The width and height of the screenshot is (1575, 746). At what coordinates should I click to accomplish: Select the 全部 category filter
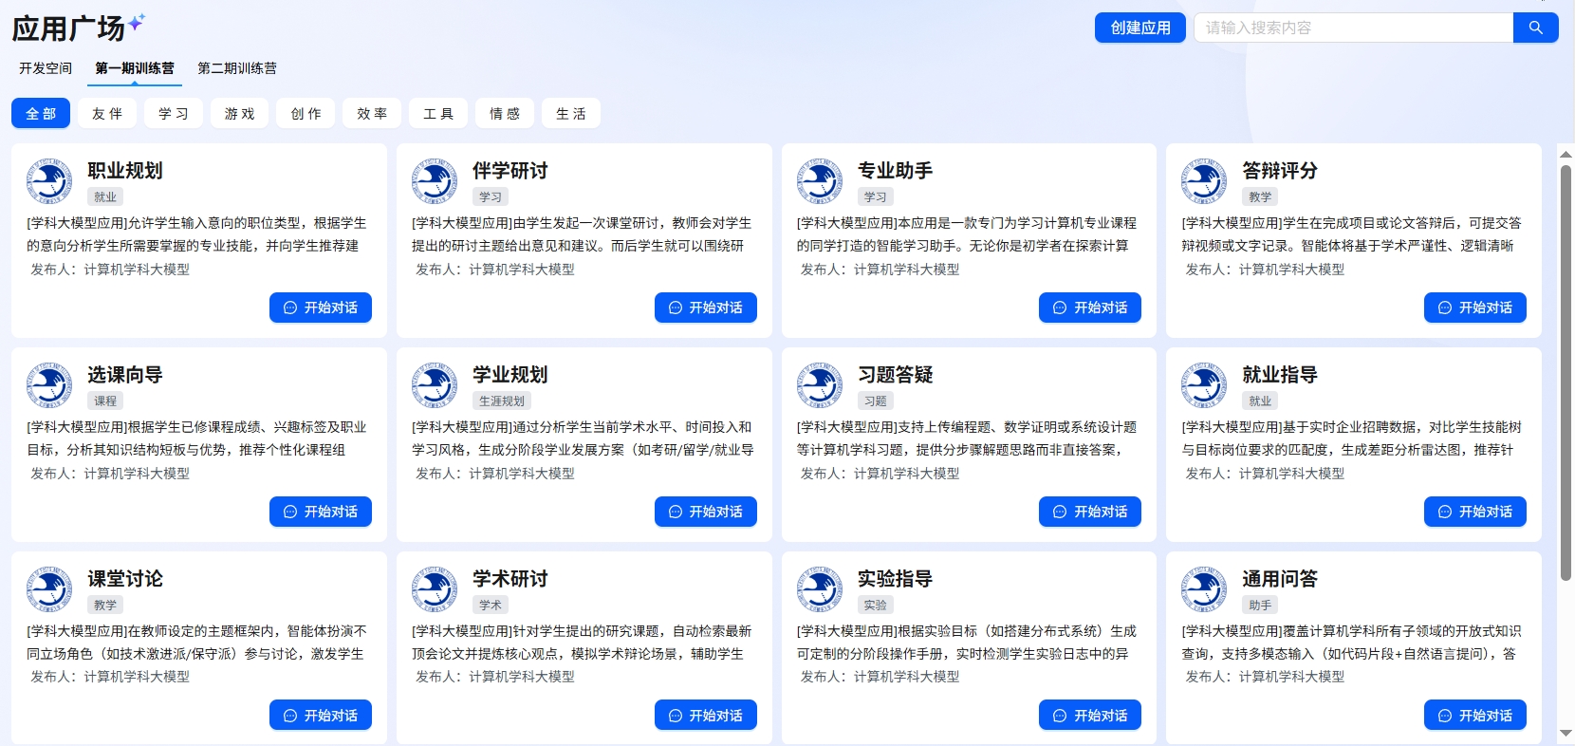click(x=41, y=113)
